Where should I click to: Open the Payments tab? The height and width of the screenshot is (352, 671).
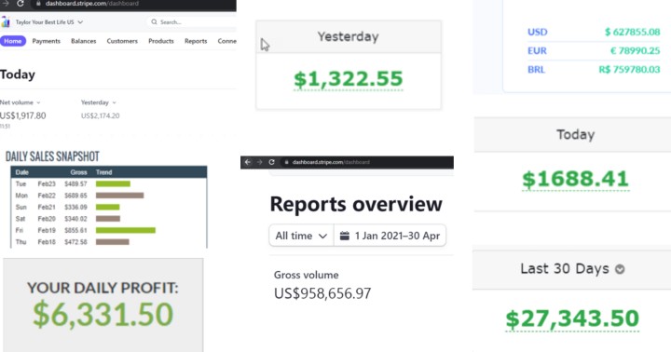pyautogui.click(x=47, y=41)
